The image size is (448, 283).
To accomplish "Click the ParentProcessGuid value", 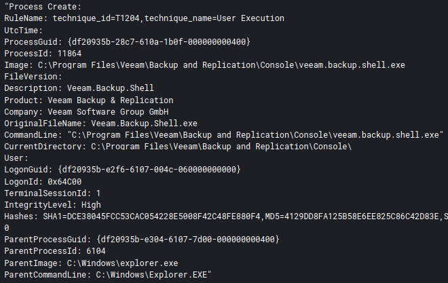I will (x=188, y=240).
